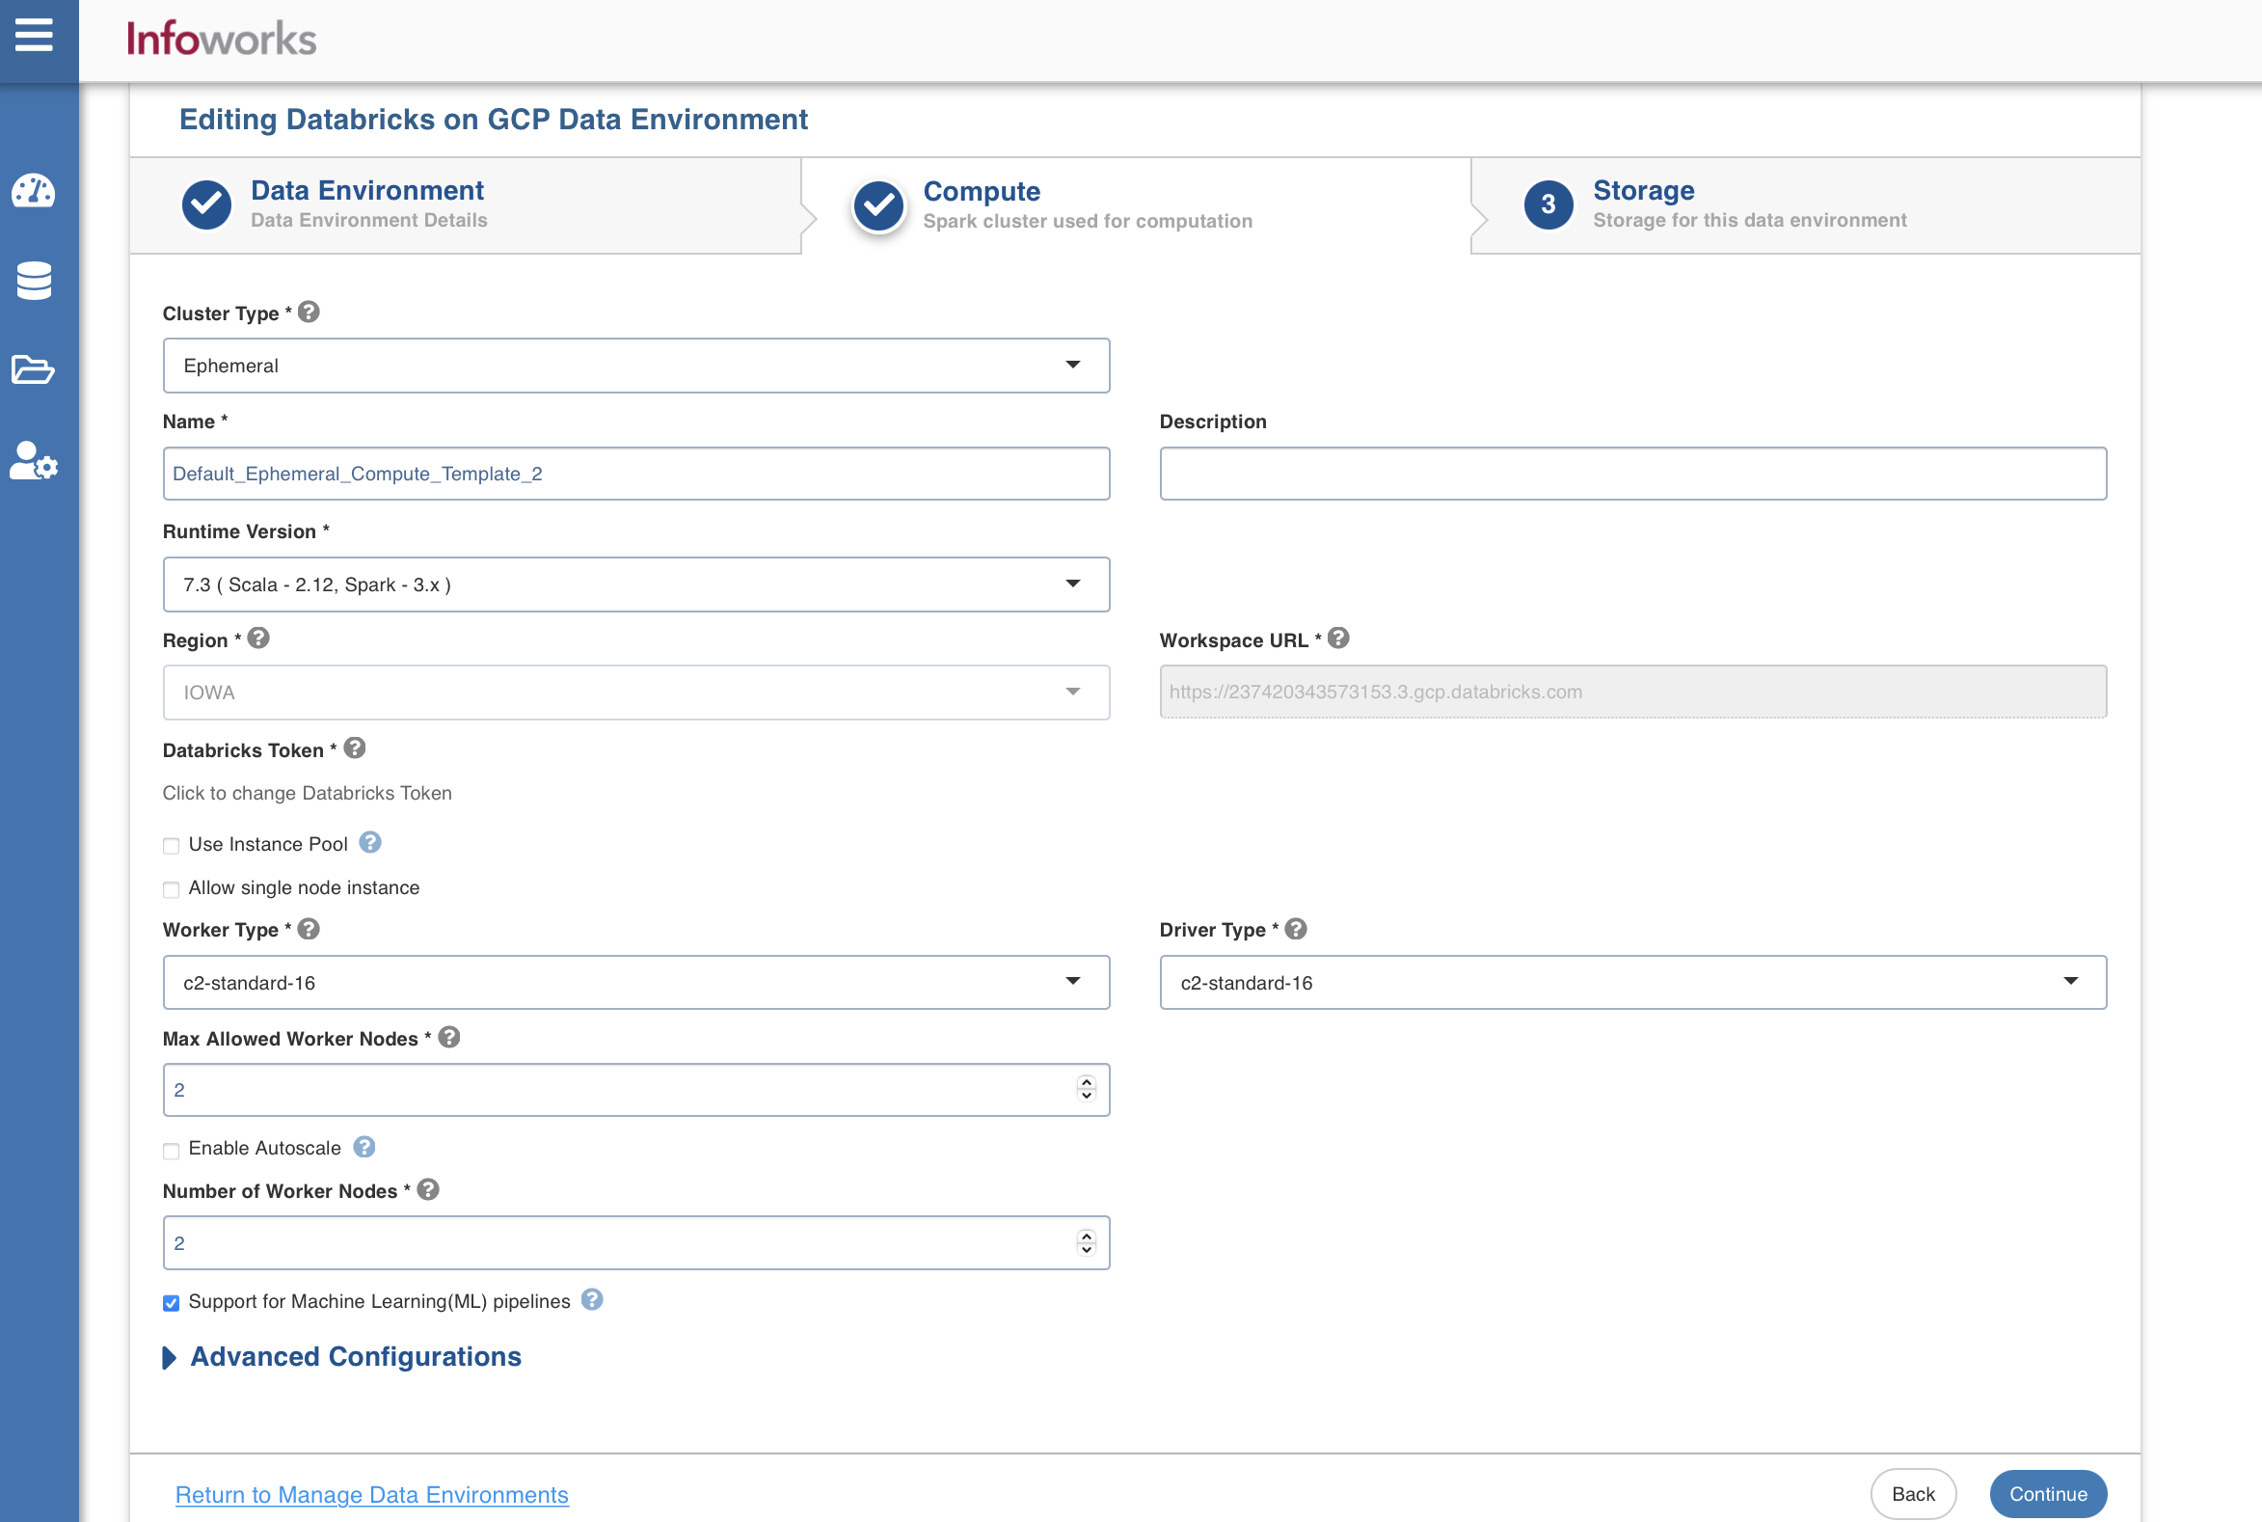Open the Worker Type dropdown

(x=636, y=982)
